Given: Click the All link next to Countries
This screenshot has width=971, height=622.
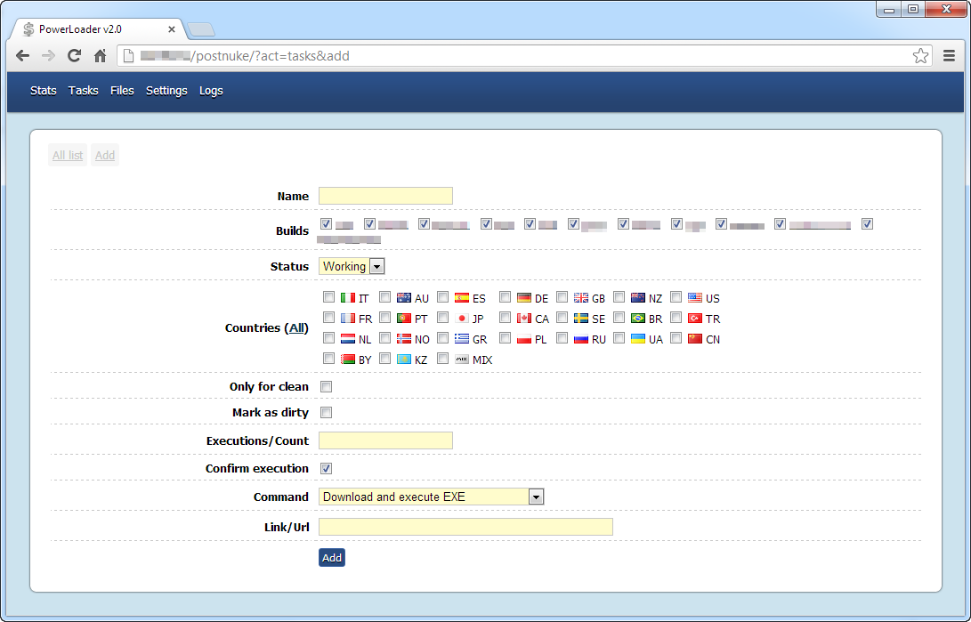Looking at the screenshot, I should (x=298, y=328).
